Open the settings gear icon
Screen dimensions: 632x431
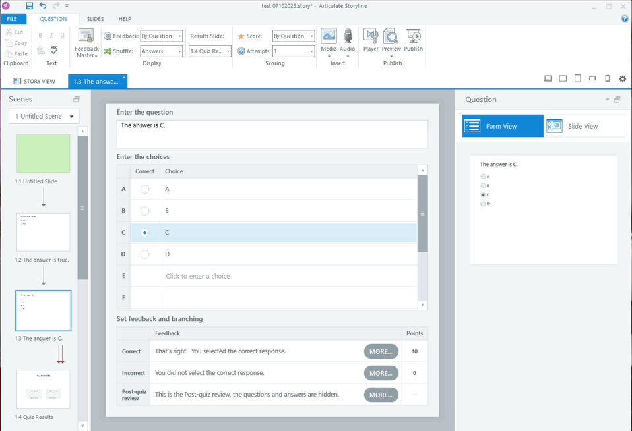[622, 79]
